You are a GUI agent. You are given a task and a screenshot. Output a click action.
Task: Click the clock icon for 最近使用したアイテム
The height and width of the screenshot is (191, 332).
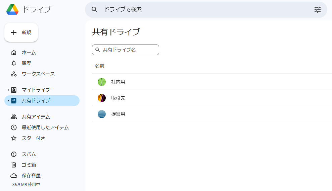pos(14,127)
